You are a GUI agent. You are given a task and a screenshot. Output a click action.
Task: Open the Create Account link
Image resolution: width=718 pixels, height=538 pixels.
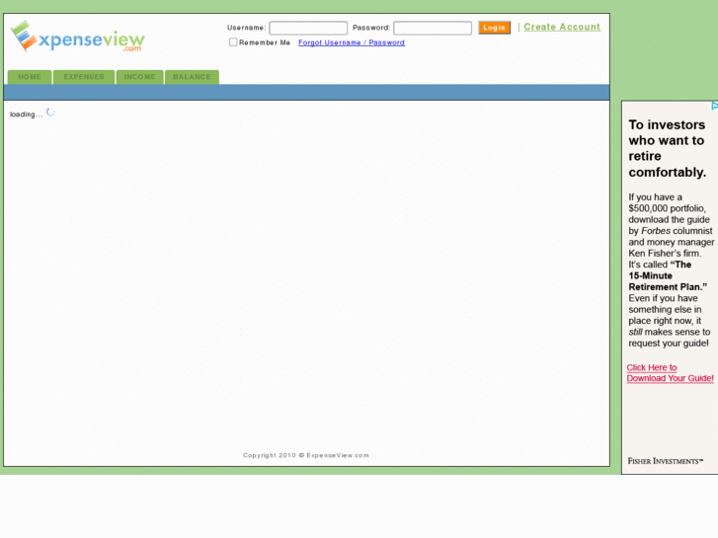(562, 27)
